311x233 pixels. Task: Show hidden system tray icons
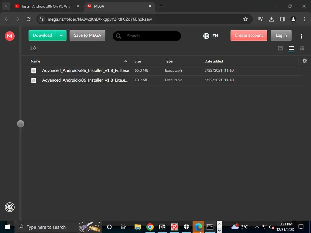[257, 227]
